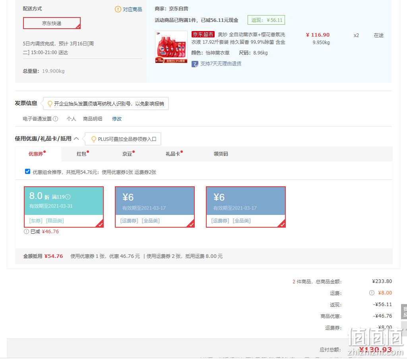Click info icon next to 电子普通发票
Image resolution: width=407 pixels, height=359 pixels.
tap(56, 119)
